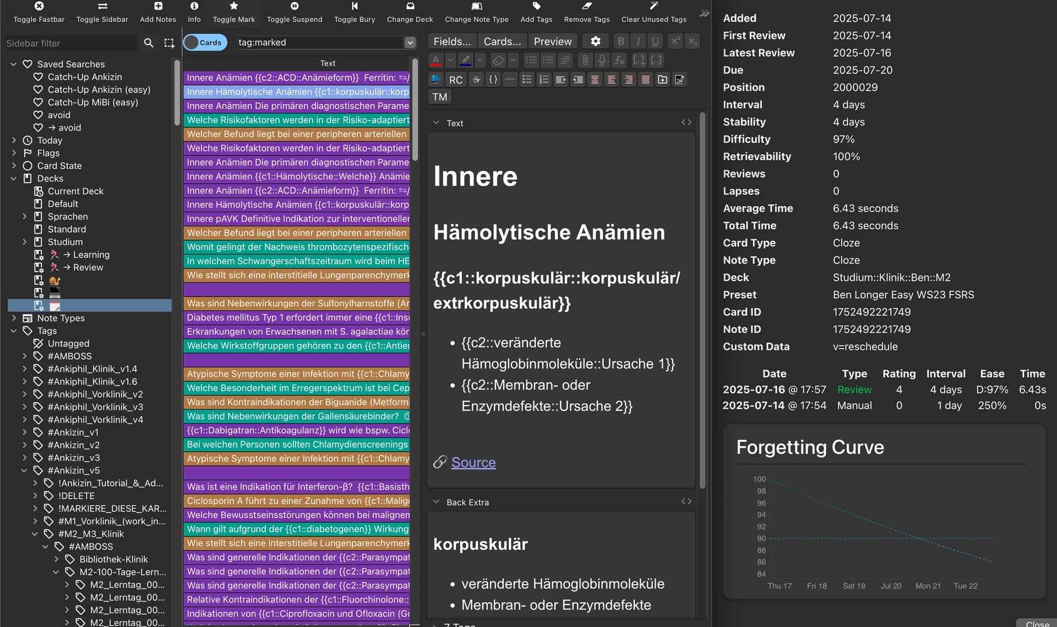Viewport: 1057px width, 627px height.
Task: Select the Current Deck item
Action: [x=75, y=191]
